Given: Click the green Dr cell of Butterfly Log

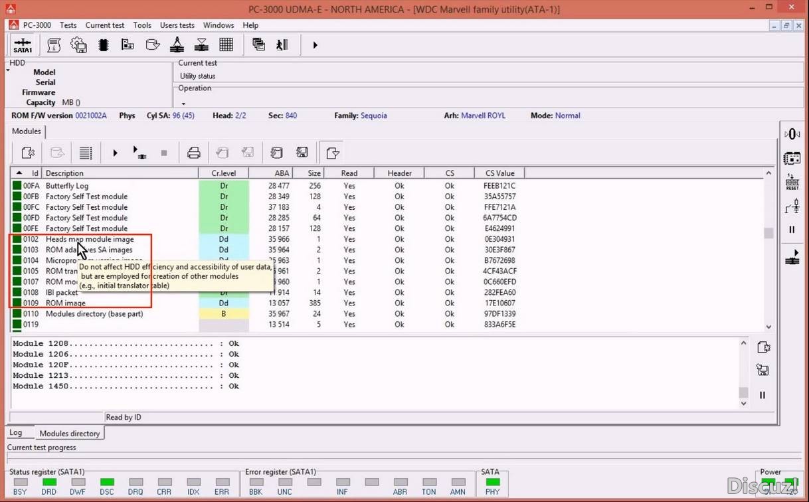Looking at the screenshot, I should pyautogui.click(x=224, y=186).
